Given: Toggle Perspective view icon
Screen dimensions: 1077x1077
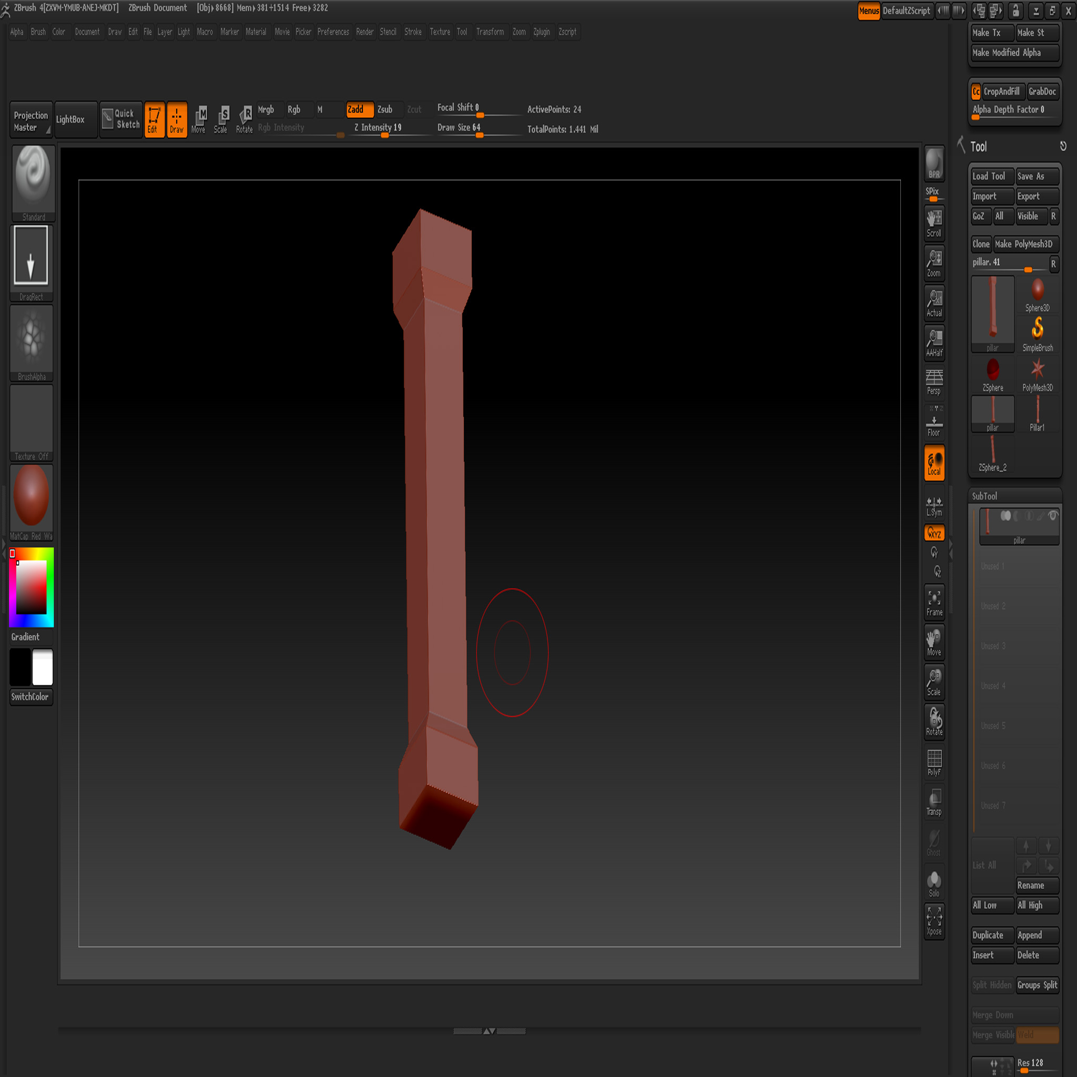Looking at the screenshot, I should tap(934, 382).
